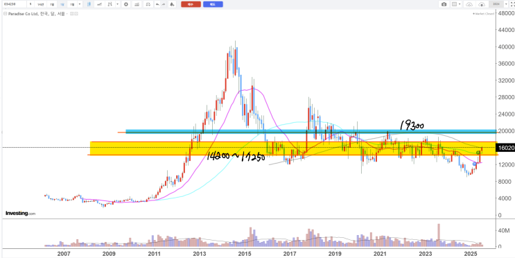Click the blue sell button
515x258 pixels.
tap(213, 4)
